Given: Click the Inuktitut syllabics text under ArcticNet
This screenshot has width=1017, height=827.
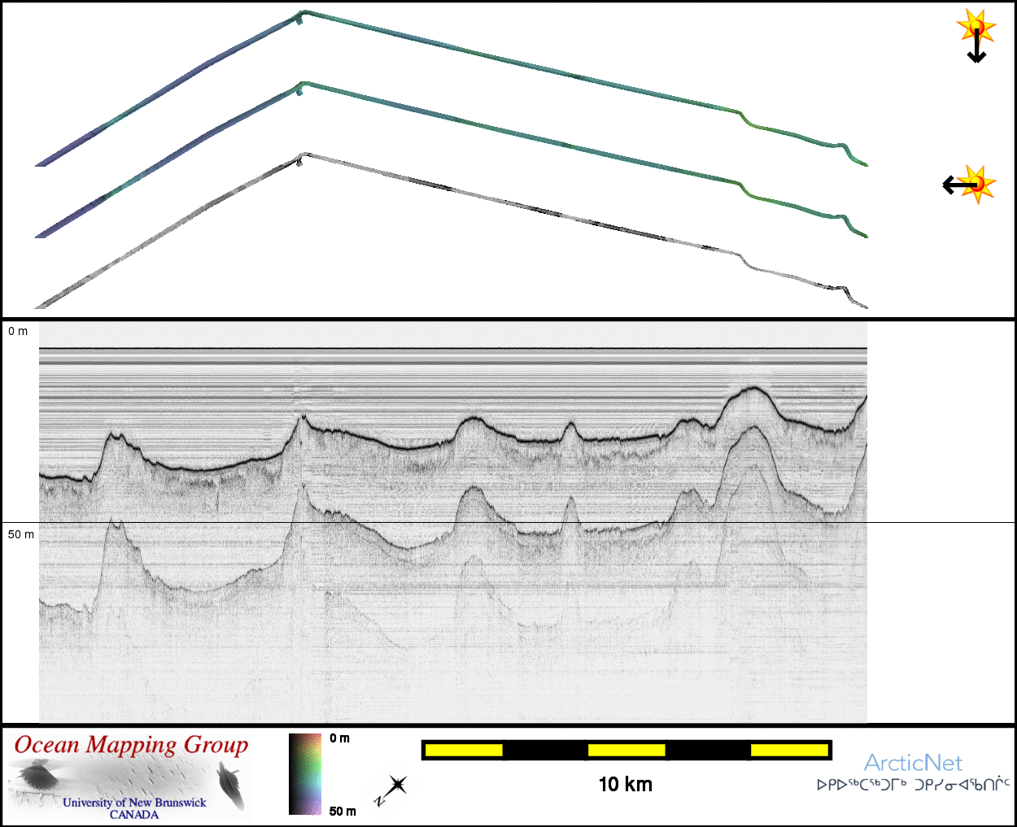Looking at the screenshot, I should (913, 786).
